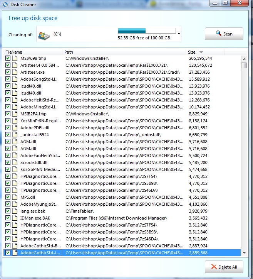The width and height of the screenshot is (253, 279).
Task: Select size value 15,589,912
Action: pyautogui.click(x=199, y=79)
